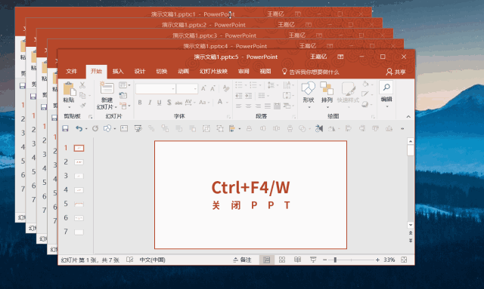Screen dimensions: 484x289
Task: Click the Shapes (形状) gallery icon
Action: 309,88
